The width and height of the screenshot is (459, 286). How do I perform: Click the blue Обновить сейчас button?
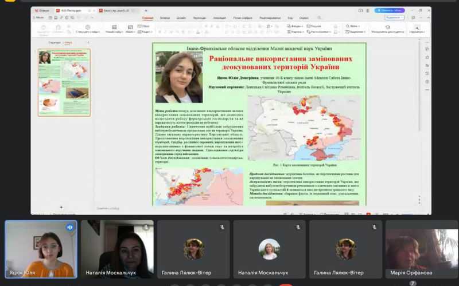390,10
